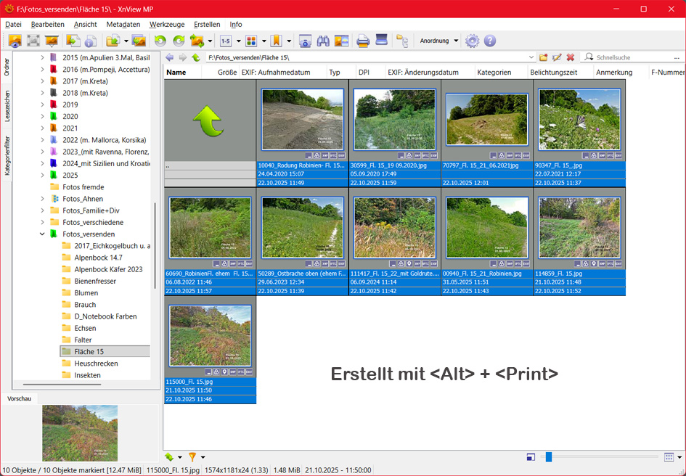Open the filter funnel dropdown at bottom

pos(203,457)
